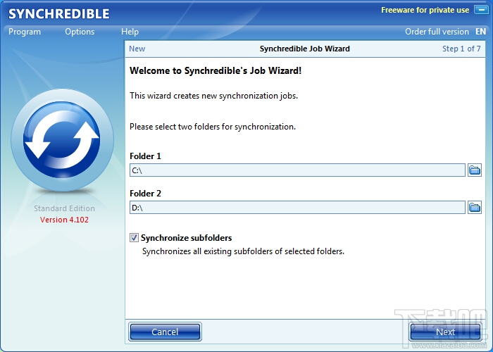Click the Version 4.102 text

click(x=64, y=220)
